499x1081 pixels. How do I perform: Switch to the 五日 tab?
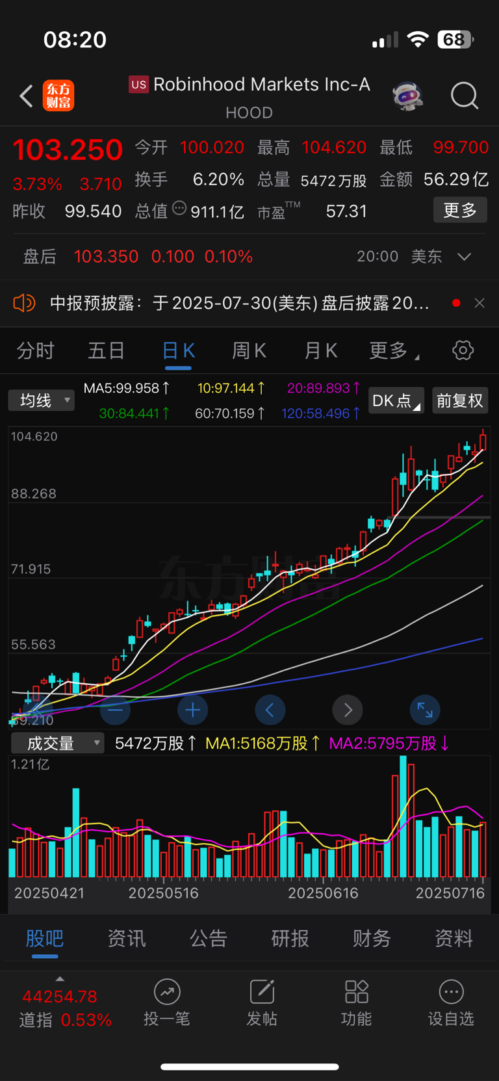pyautogui.click(x=107, y=351)
